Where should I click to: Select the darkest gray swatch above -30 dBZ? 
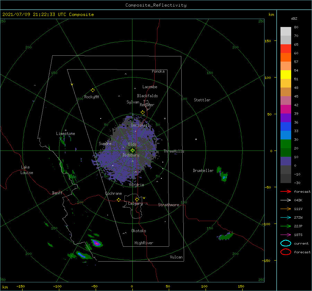coord(286,179)
